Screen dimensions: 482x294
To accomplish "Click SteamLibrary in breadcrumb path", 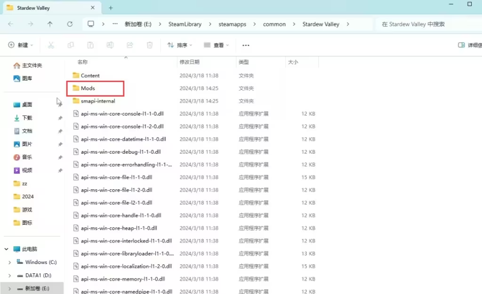I will [185, 24].
